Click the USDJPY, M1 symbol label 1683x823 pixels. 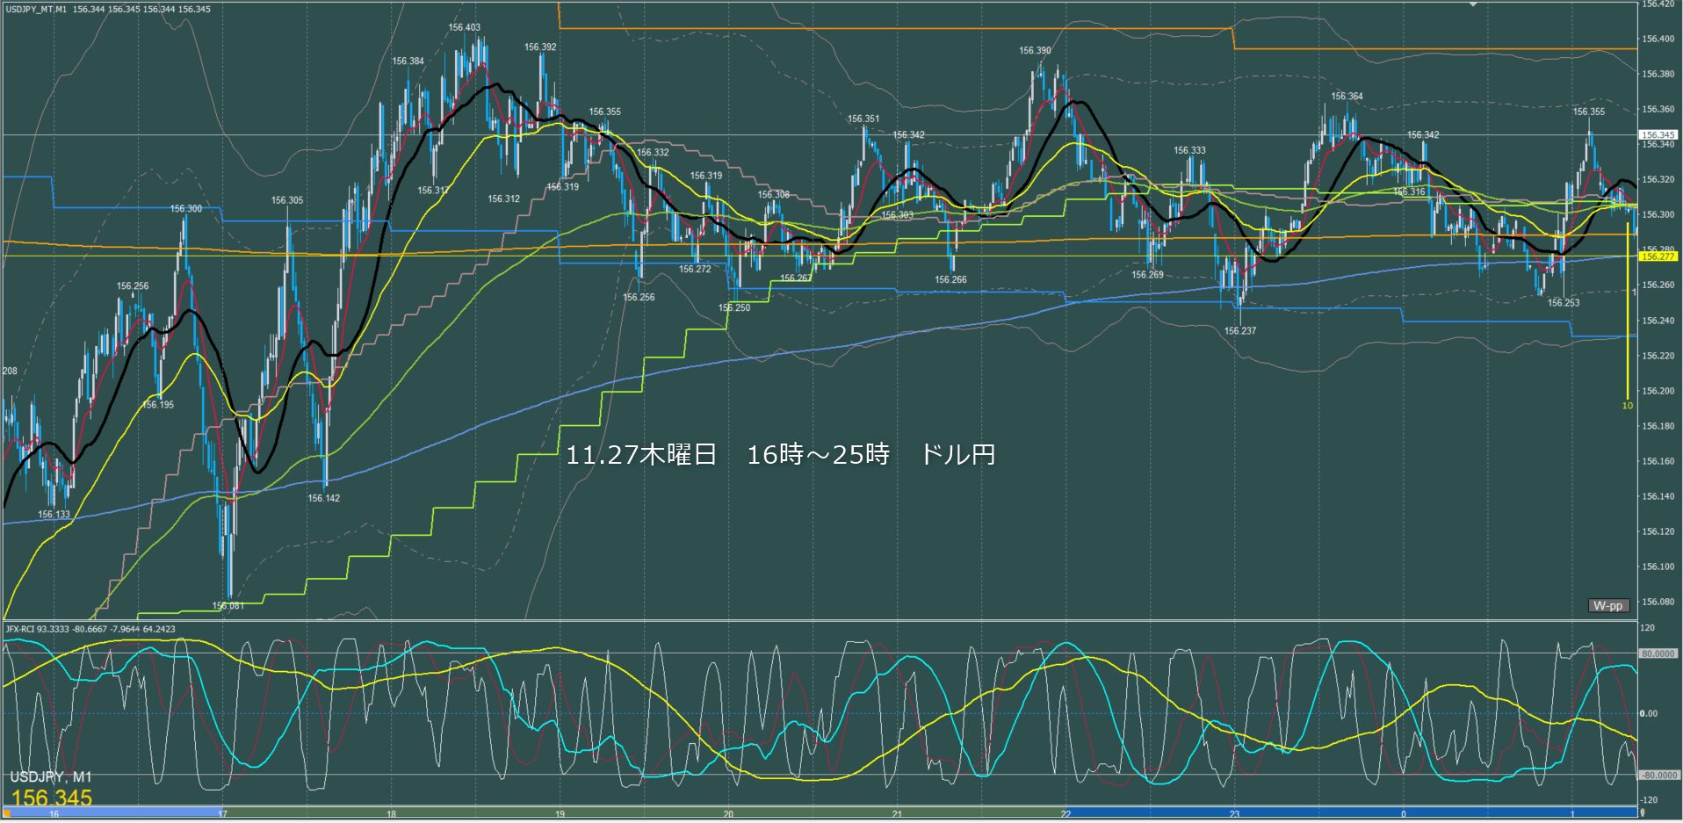pyautogui.click(x=50, y=777)
